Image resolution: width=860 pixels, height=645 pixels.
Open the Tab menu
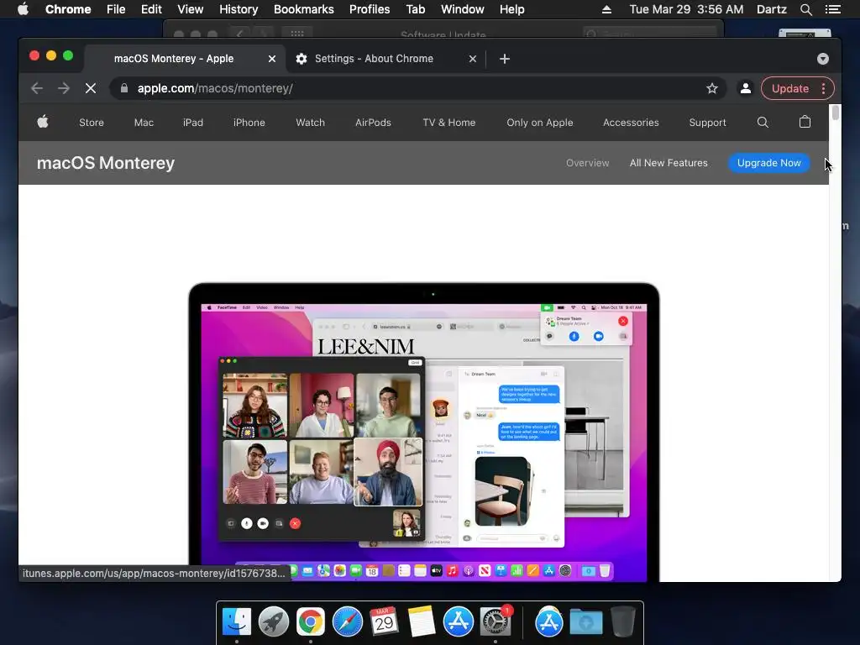[x=415, y=9]
